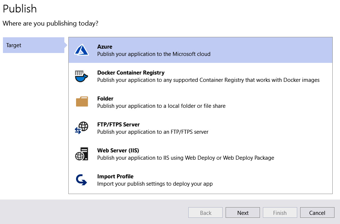
Task: Select the Folder publish target icon
Action: [81, 102]
